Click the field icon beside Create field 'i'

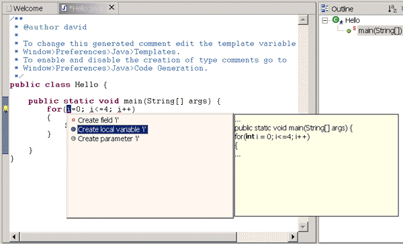tap(73, 120)
